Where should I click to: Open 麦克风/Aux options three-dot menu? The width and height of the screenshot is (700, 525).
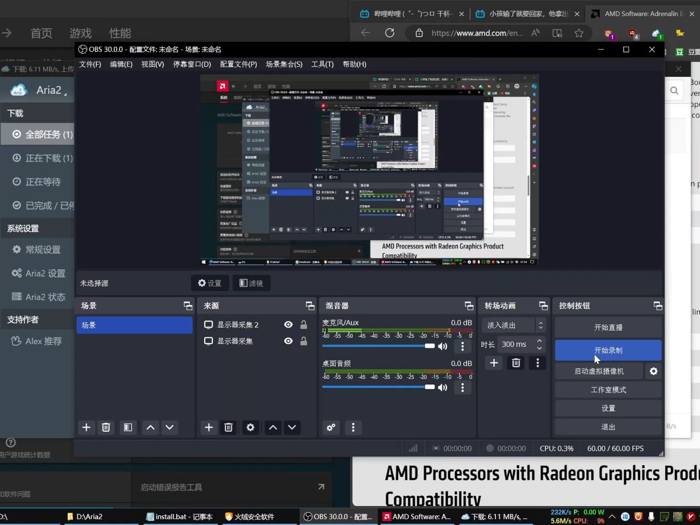coord(463,346)
